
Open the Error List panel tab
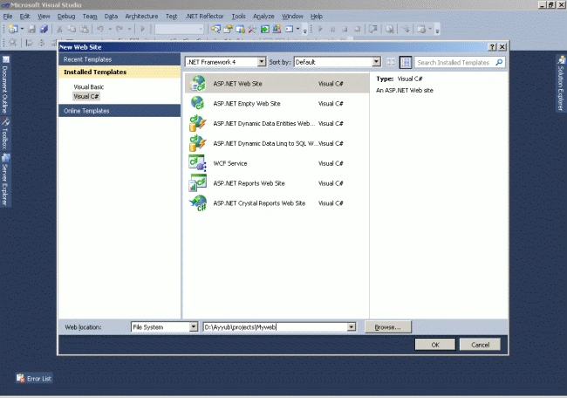tap(34, 379)
